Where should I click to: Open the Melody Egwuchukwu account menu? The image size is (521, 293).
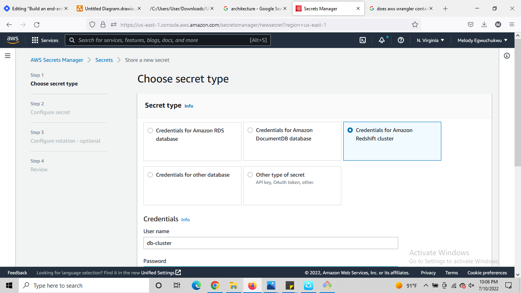coord(482,40)
